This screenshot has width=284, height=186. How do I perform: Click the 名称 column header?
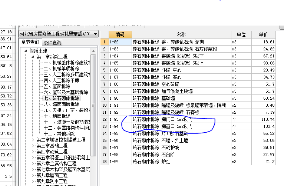(181, 34)
